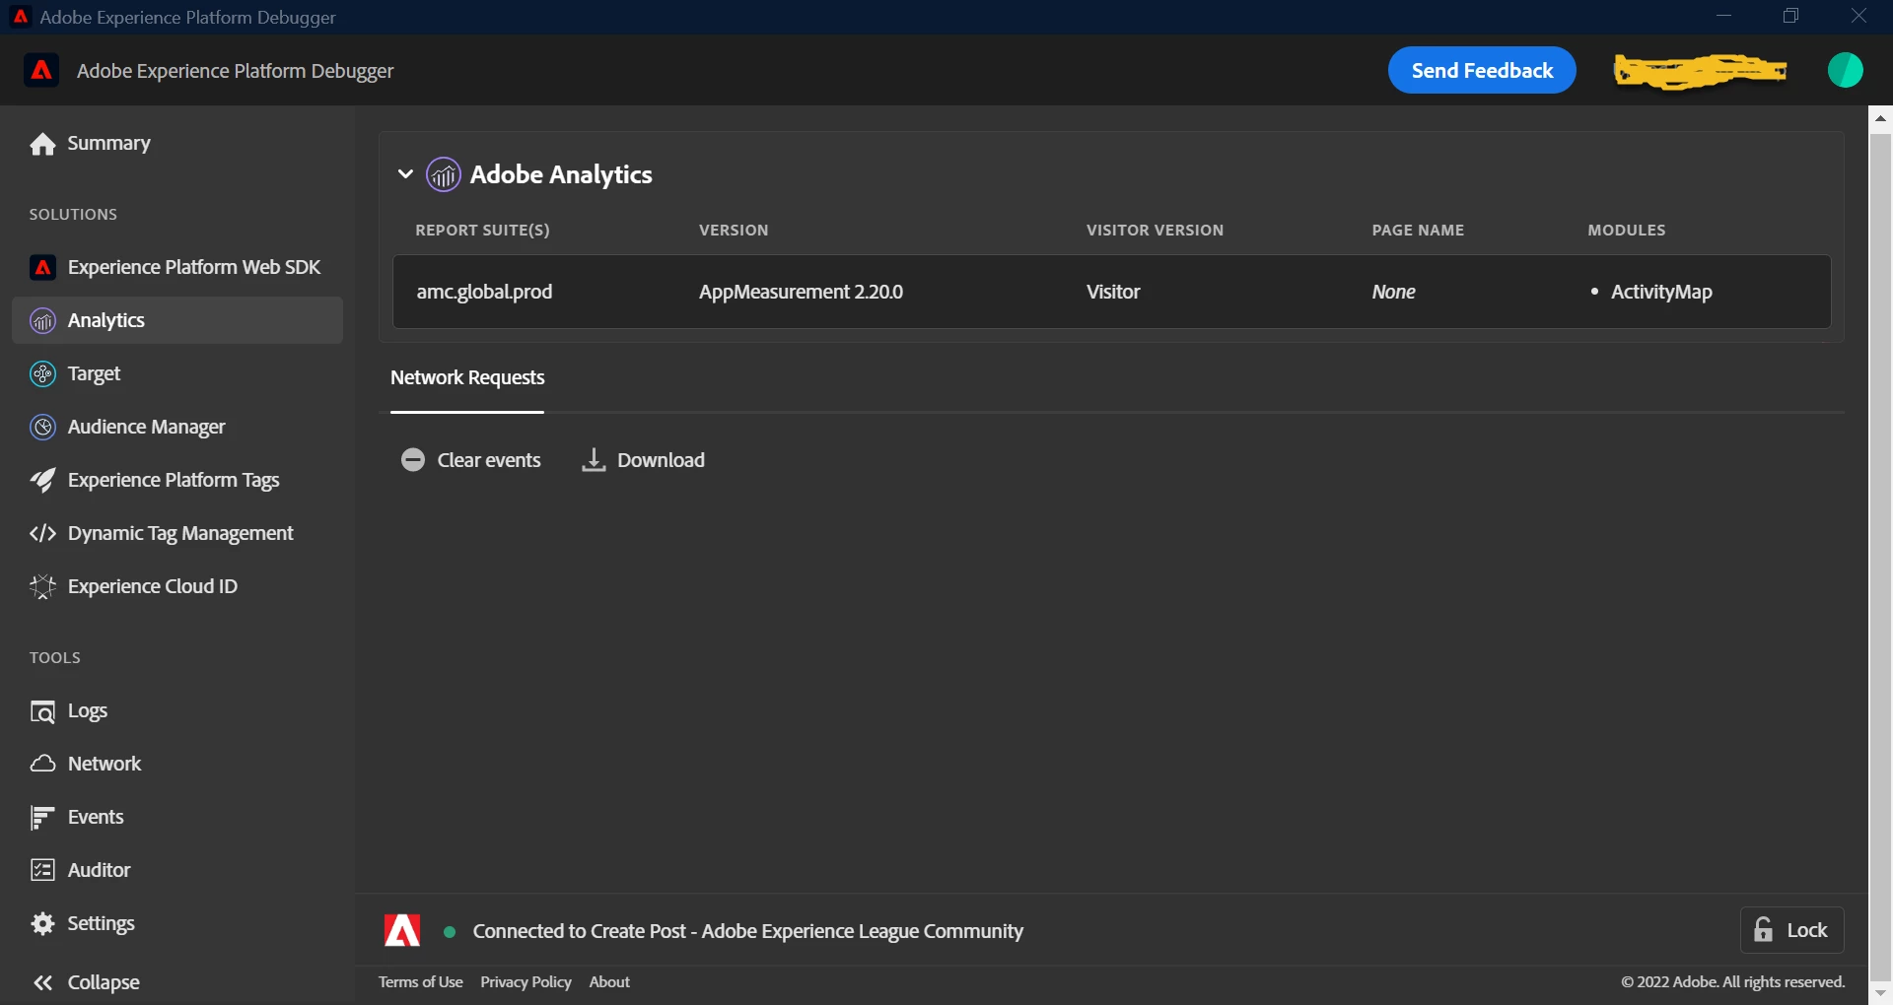Click the Auditor checklist icon
The height and width of the screenshot is (1005, 1893).
tap(42, 870)
